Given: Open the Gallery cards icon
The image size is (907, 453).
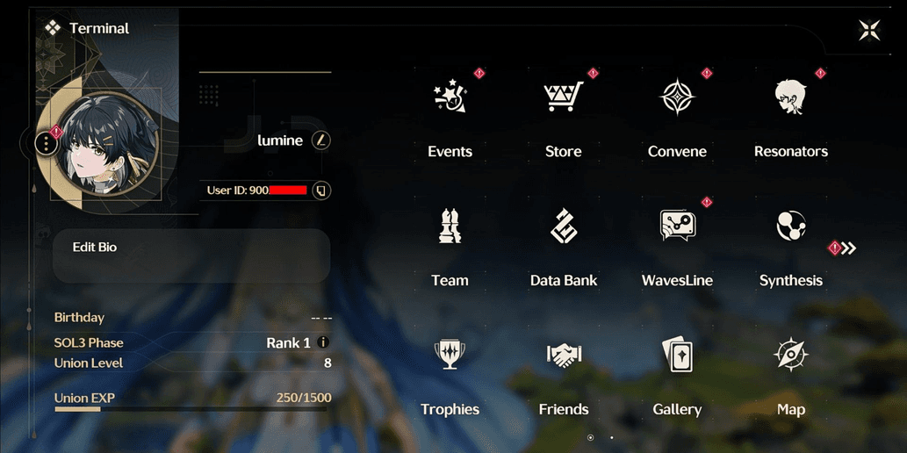Looking at the screenshot, I should (x=677, y=354).
